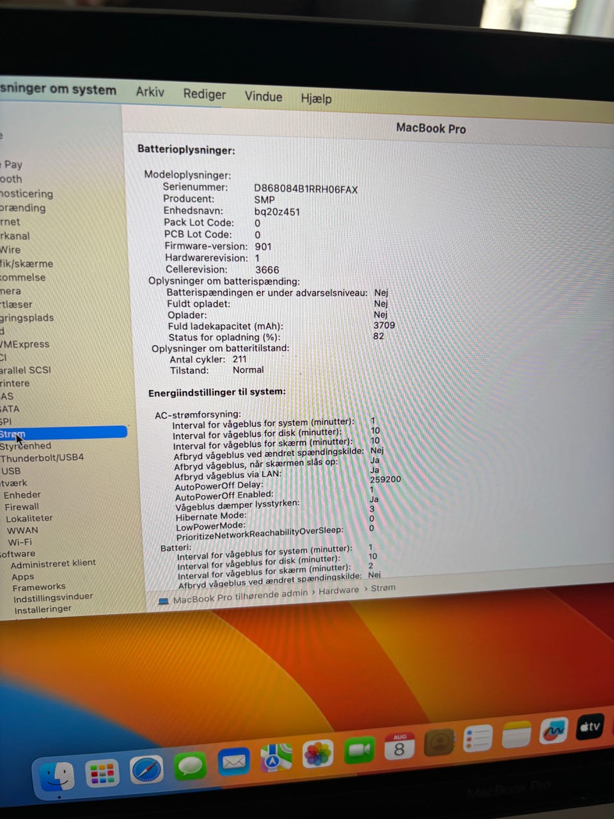This screenshot has height=819, width=614.
Task: Open the Notes app in the Dock
Action: (x=516, y=735)
